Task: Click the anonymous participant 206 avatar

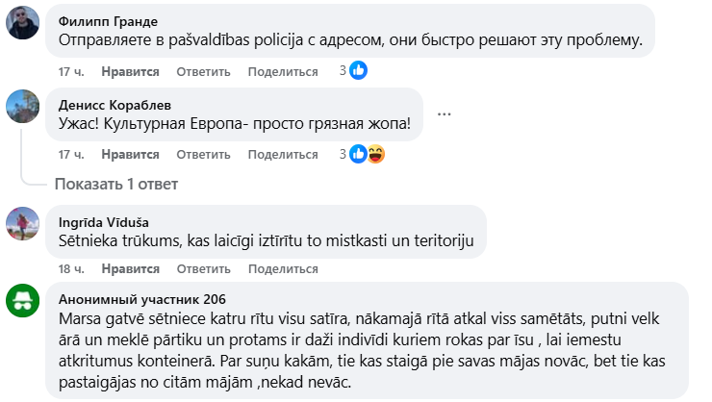Action: tap(23, 299)
